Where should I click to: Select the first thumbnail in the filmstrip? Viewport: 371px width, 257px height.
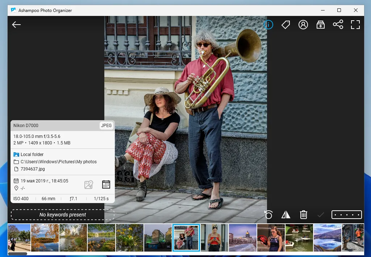point(18,237)
